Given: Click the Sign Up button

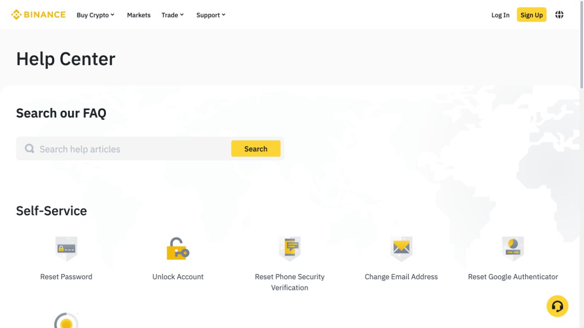Looking at the screenshot, I should coord(532,15).
